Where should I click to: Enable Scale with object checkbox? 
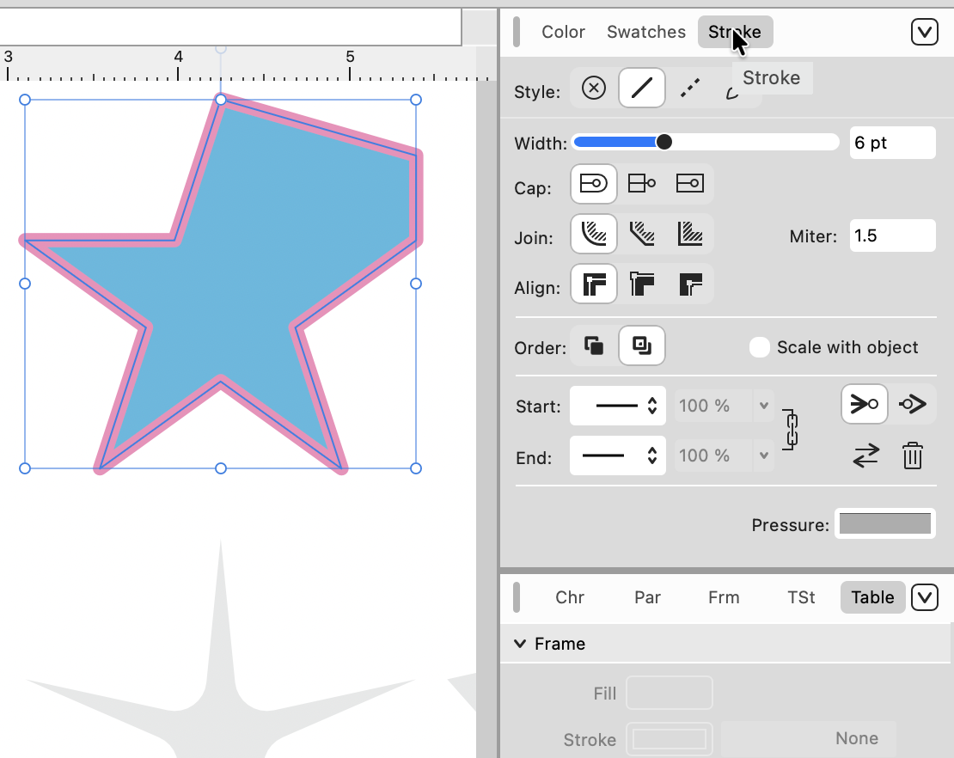[759, 347]
